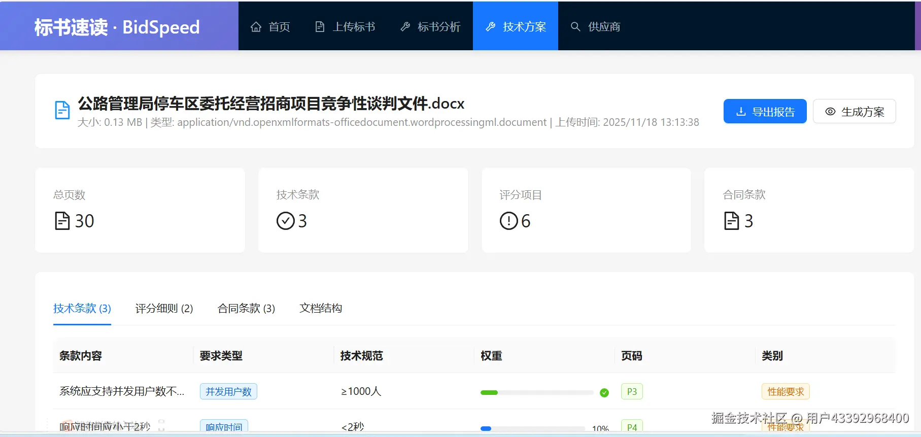Switch to the 技术条款 (3) tab

(82, 308)
